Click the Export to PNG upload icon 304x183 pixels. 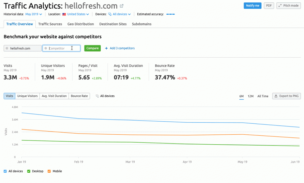(276, 96)
